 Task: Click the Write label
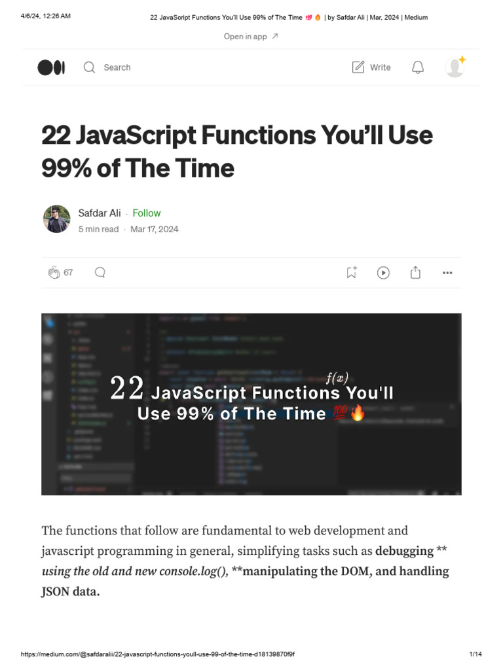pyautogui.click(x=380, y=67)
